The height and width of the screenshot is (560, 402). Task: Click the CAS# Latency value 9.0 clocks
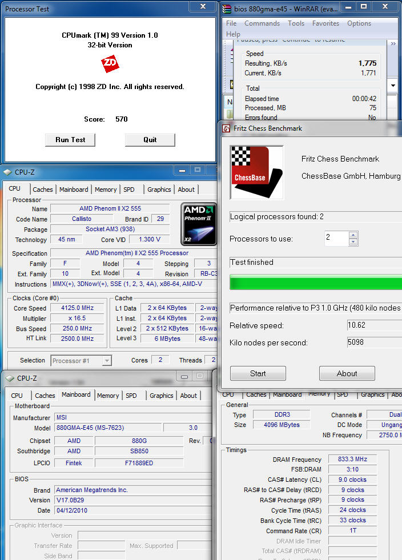[x=352, y=480]
